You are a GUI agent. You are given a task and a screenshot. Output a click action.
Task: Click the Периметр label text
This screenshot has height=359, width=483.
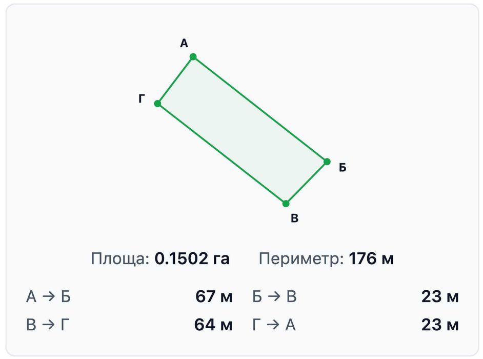(301, 258)
